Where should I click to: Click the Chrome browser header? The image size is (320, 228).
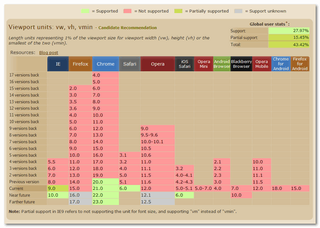pyautogui.click(x=105, y=64)
